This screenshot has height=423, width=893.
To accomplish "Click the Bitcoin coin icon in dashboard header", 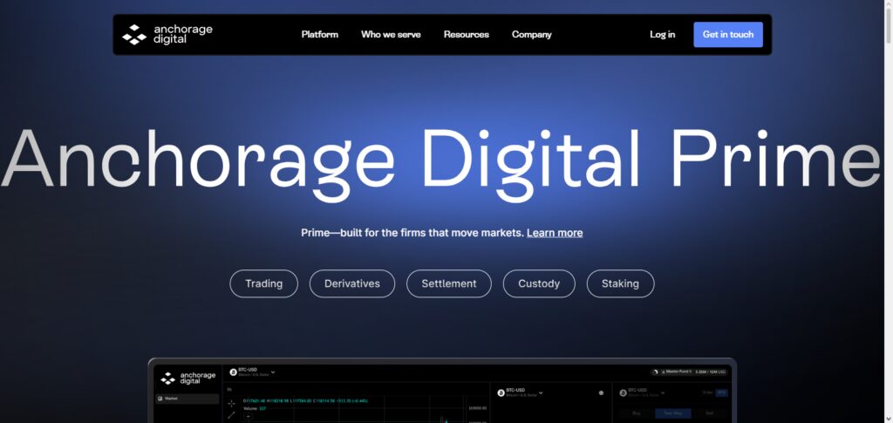I will 233,372.
